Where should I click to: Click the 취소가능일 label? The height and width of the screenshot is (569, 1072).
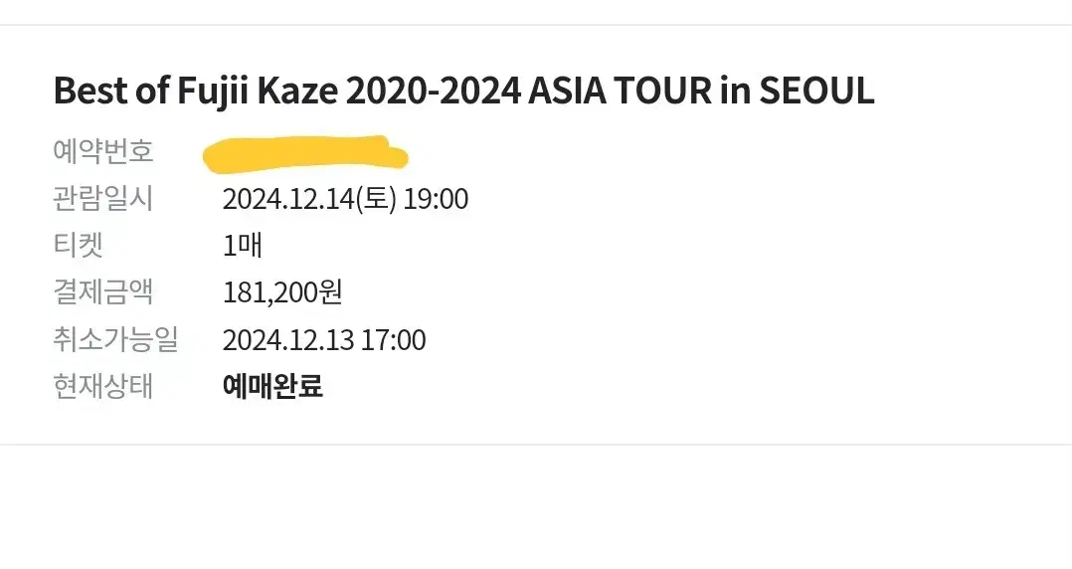[x=115, y=339]
